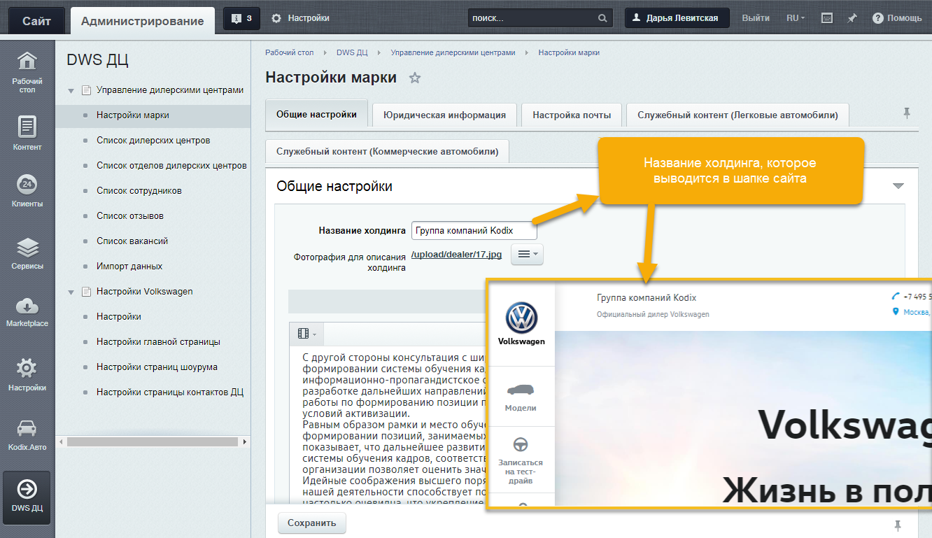This screenshot has width=932, height=538.
Task: Switch to the Администрирование tab
Action: [x=143, y=21]
